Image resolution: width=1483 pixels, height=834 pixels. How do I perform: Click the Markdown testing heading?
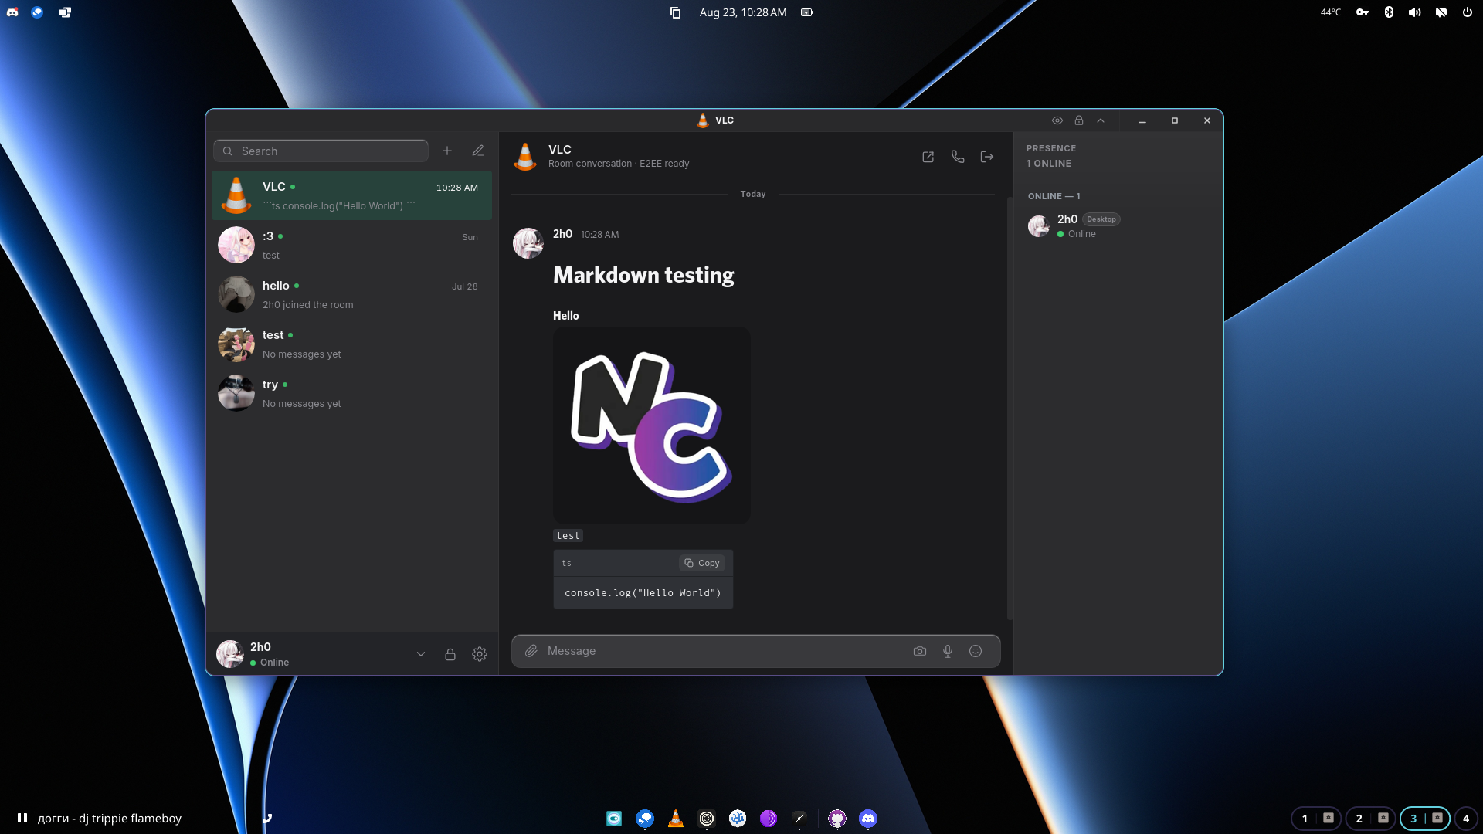pyautogui.click(x=643, y=275)
